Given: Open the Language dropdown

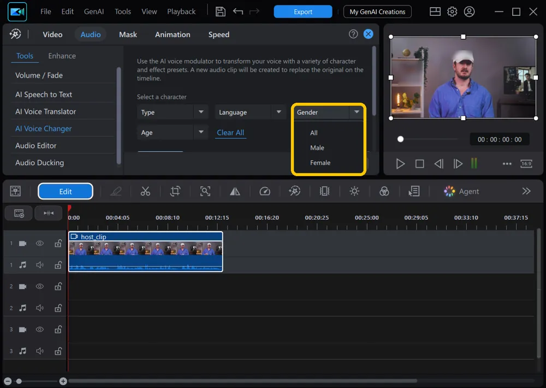Looking at the screenshot, I should point(251,112).
